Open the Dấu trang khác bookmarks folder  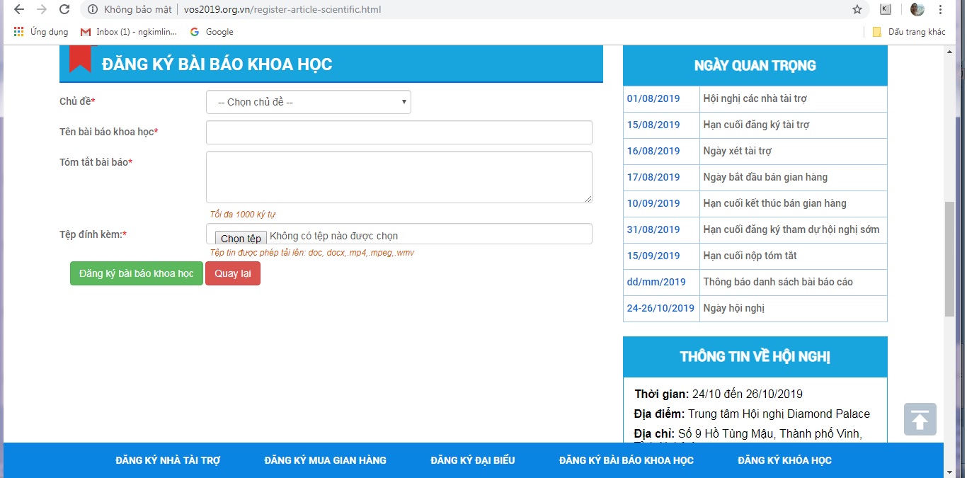[x=909, y=32]
